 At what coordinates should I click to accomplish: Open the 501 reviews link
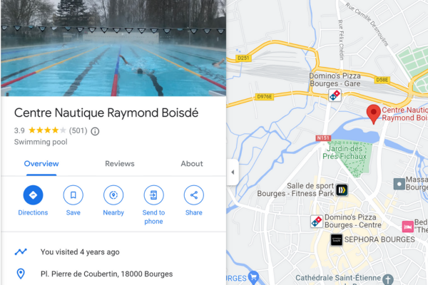point(78,130)
